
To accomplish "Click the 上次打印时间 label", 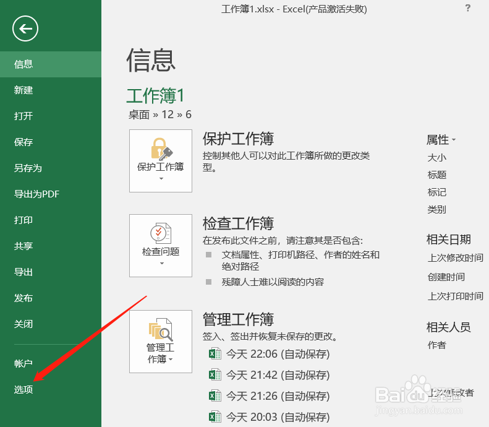I will click(x=456, y=296).
